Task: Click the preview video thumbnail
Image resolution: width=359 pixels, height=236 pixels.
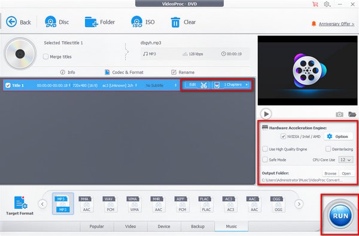Action: (x=308, y=71)
